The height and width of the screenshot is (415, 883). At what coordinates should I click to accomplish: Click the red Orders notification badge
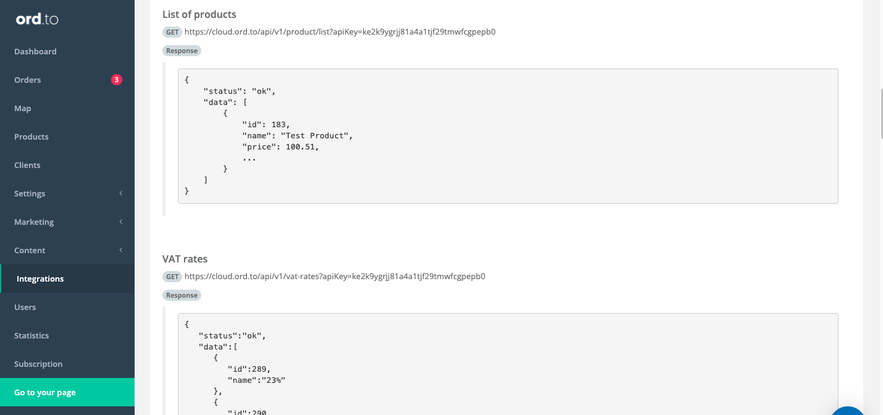point(117,80)
